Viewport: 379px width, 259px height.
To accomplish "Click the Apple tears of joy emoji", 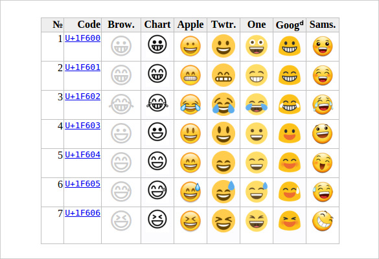I will [190, 104].
